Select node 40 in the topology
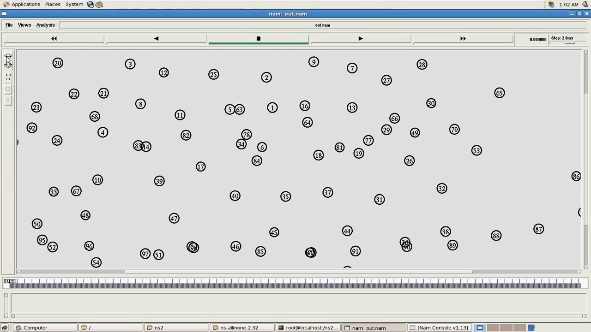 (235, 196)
